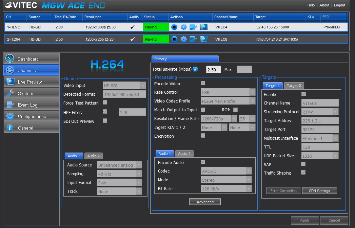Click the System wrench icon
The height and width of the screenshot is (228, 355).
(10, 93)
